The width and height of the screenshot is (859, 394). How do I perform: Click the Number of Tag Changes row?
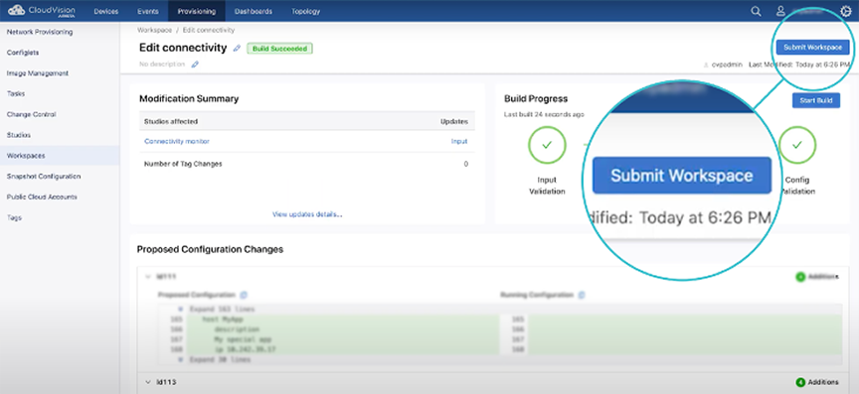point(307,164)
